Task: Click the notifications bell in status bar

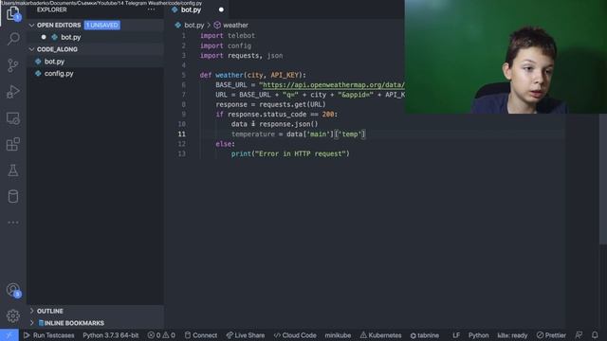Action: point(595,335)
